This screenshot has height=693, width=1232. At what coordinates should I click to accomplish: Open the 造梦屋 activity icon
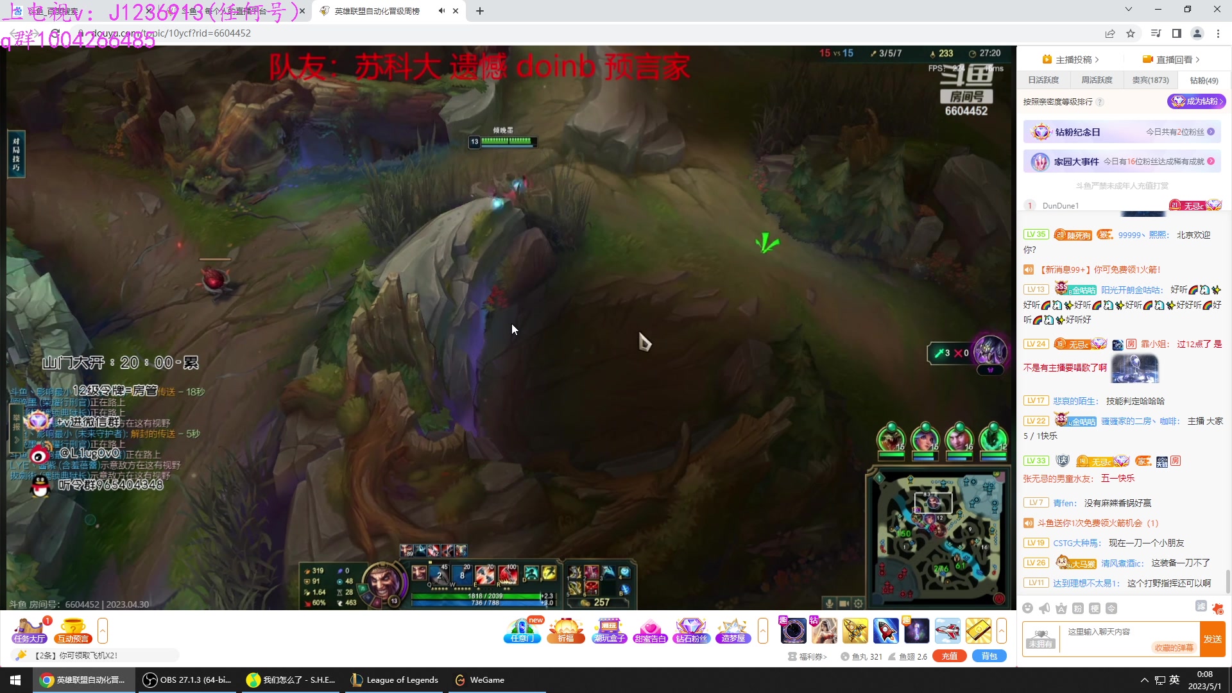click(x=733, y=630)
